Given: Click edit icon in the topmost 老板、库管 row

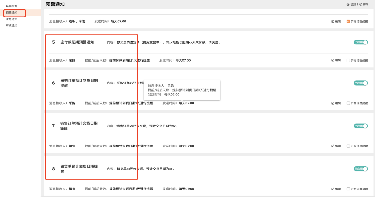Looking at the screenshot, I should point(333,21).
